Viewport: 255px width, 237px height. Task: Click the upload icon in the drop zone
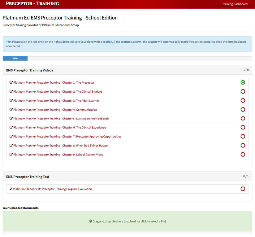[x=91, y=221]
